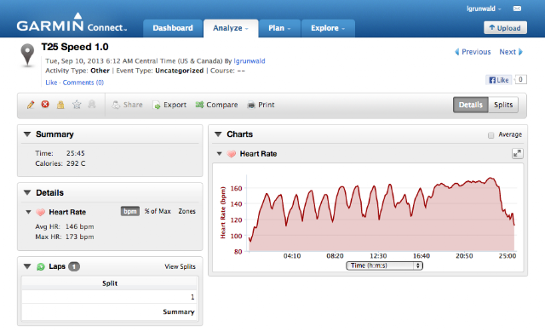Collapse the Charts panel

coord(218,134)
